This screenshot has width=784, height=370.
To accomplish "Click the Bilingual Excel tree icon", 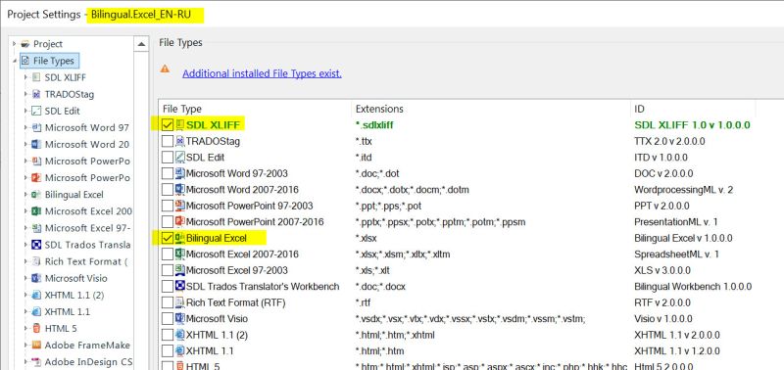I will click(36, 195).
